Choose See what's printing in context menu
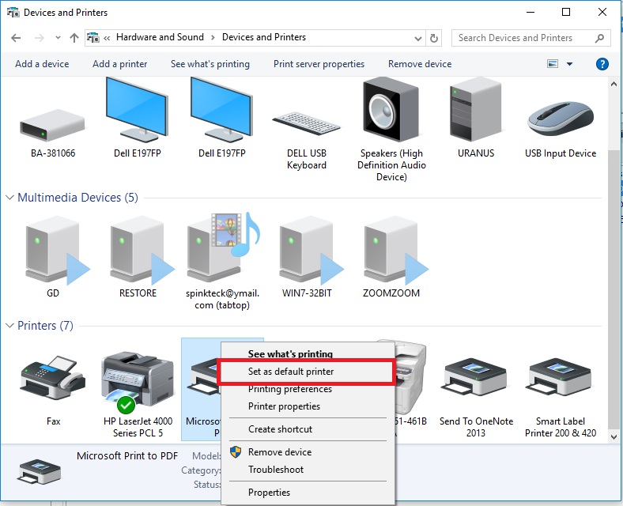The image size is (623, 506). [x=290, y=353]
